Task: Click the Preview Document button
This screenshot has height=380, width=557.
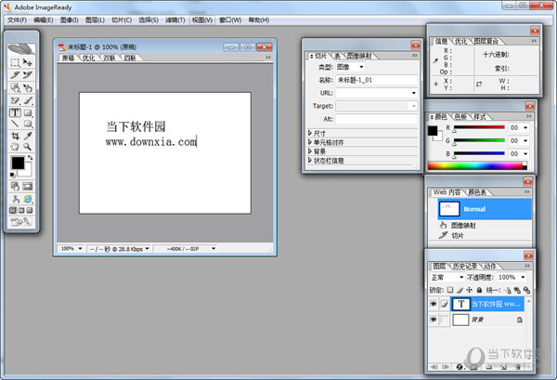Action: click(15, 199)
